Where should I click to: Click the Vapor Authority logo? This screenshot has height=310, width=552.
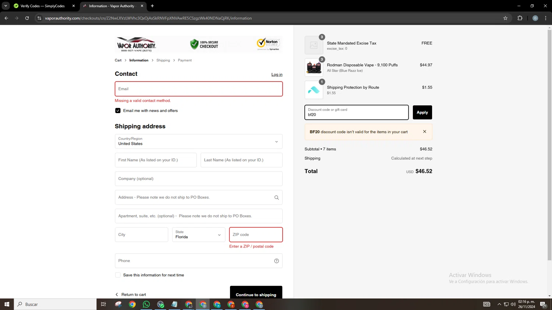click(136, 44)
